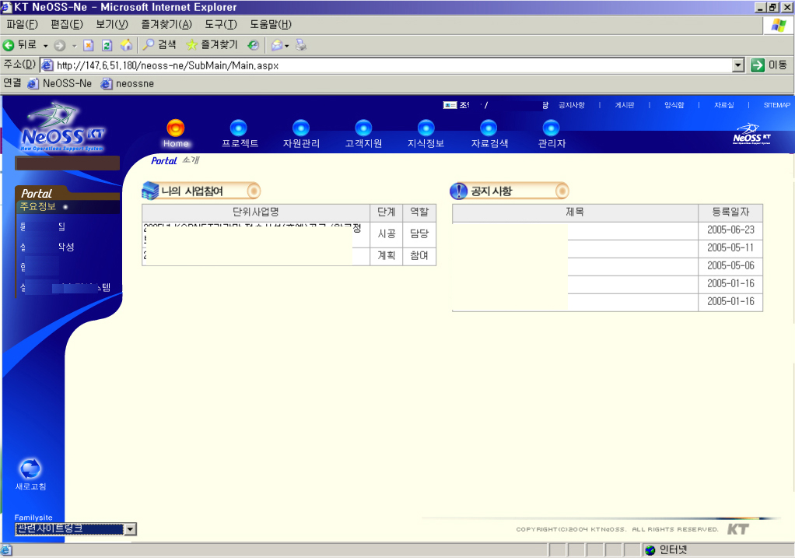The width and height of the screenshot is (795, 558).
Task: Click the Print toolbar icon
Action: pos(301,45)
